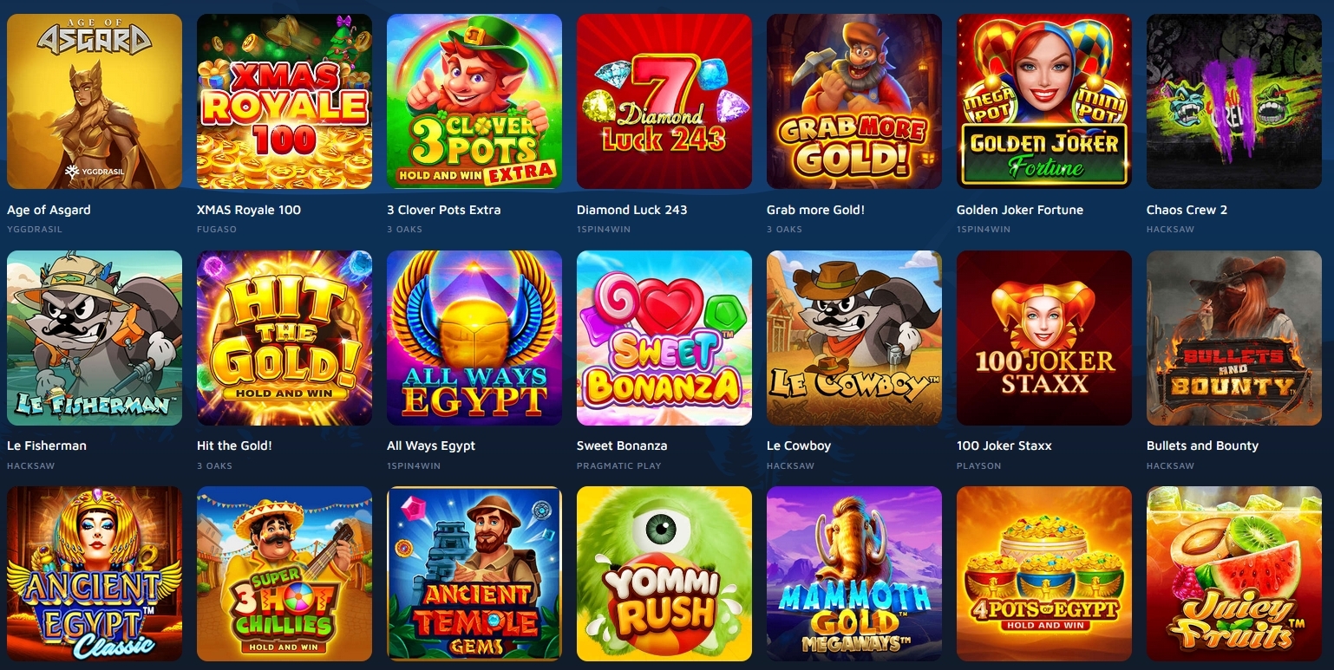The width and height of the screenshot is (1334, 670).
Task: Launch the Chaos Crew 2 game tile
Action: [x=1234, y=101]
